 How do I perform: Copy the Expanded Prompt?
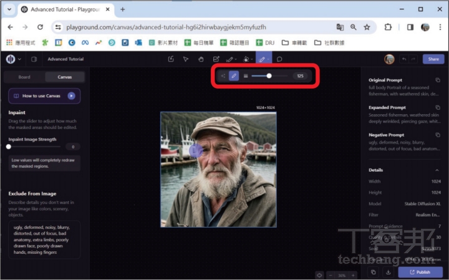pyautogui.click(x=438, y=107)
